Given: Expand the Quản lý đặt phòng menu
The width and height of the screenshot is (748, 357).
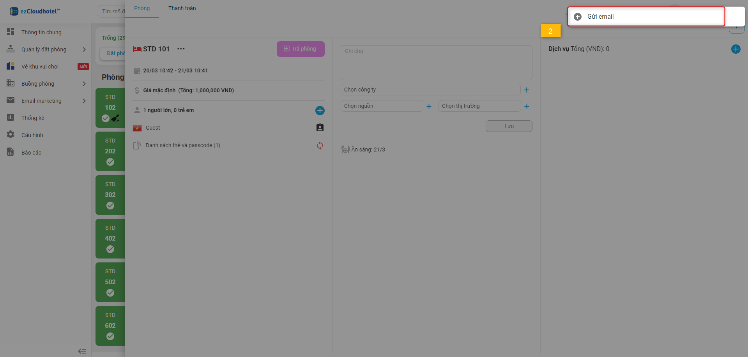Looking at the screenshot, I should (44, 49).
